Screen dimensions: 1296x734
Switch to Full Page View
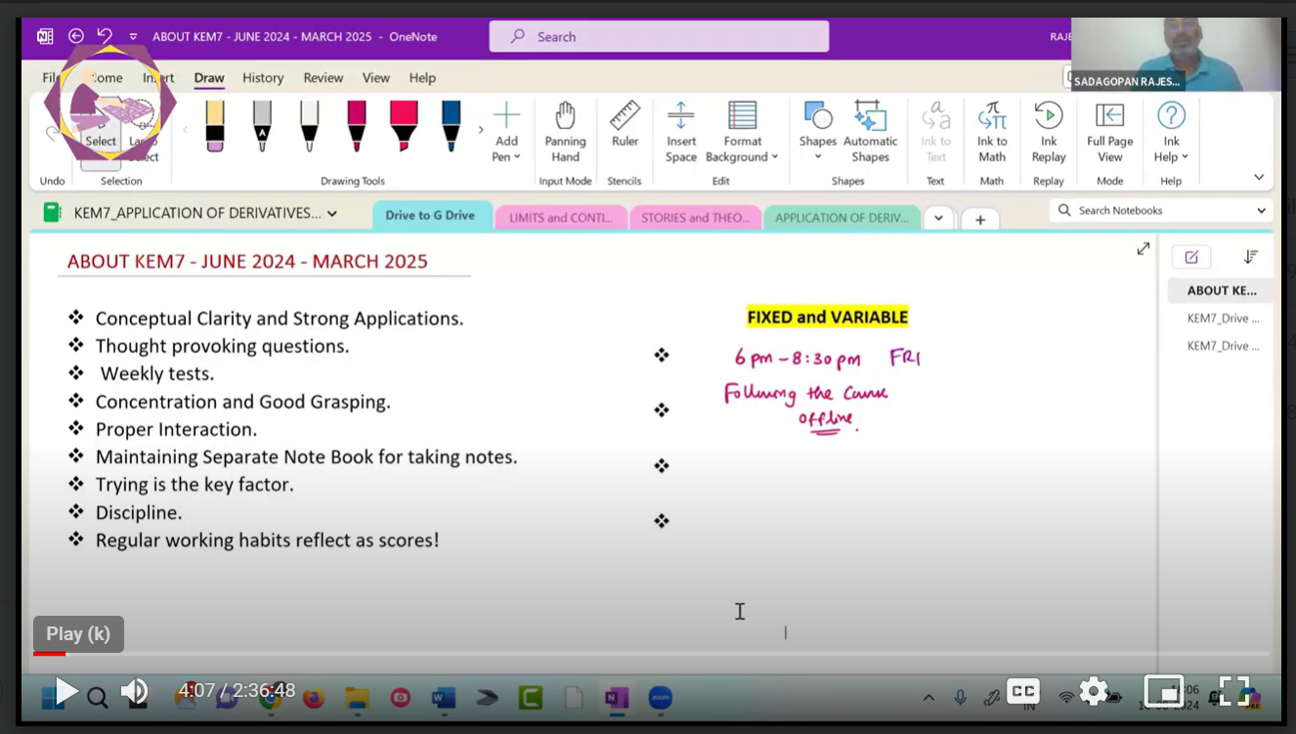(x=1109, y=131)
